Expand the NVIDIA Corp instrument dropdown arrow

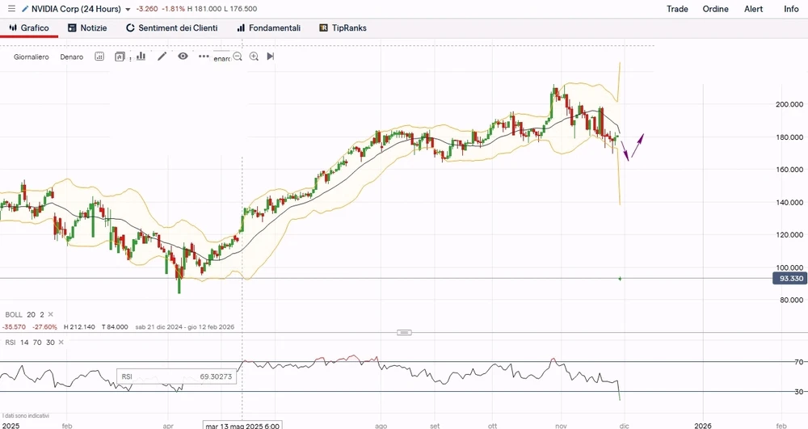[x=128, y=10]
